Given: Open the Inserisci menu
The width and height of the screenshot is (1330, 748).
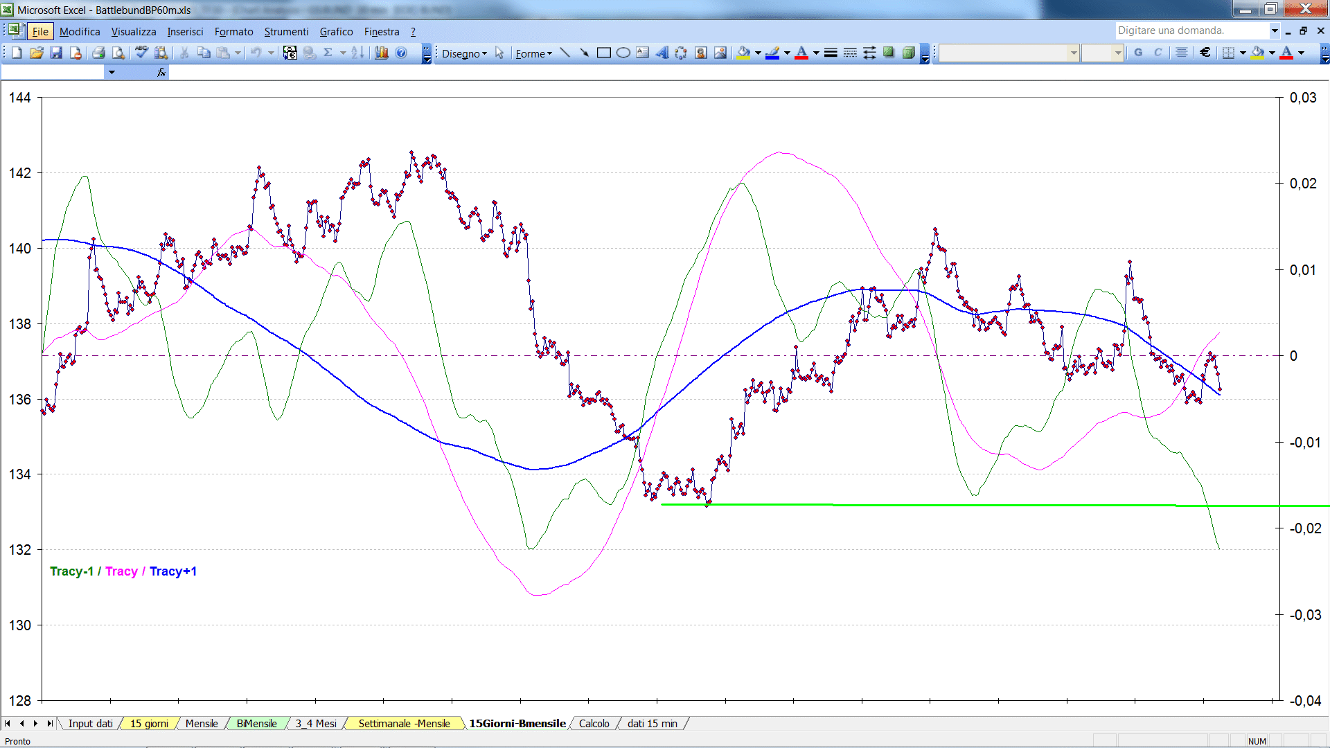Looking at the screenshot, I should (x=185, y=31).
